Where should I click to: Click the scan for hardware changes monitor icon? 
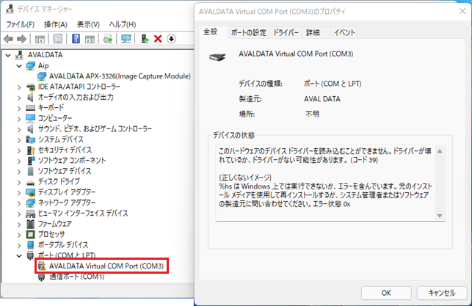tap(126, 39)
